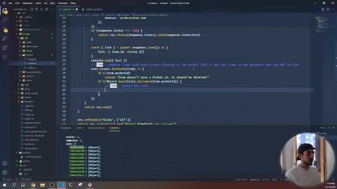Click the Spaces: 4 indentation status item
The image size is (337, 189).
[255, 180]
